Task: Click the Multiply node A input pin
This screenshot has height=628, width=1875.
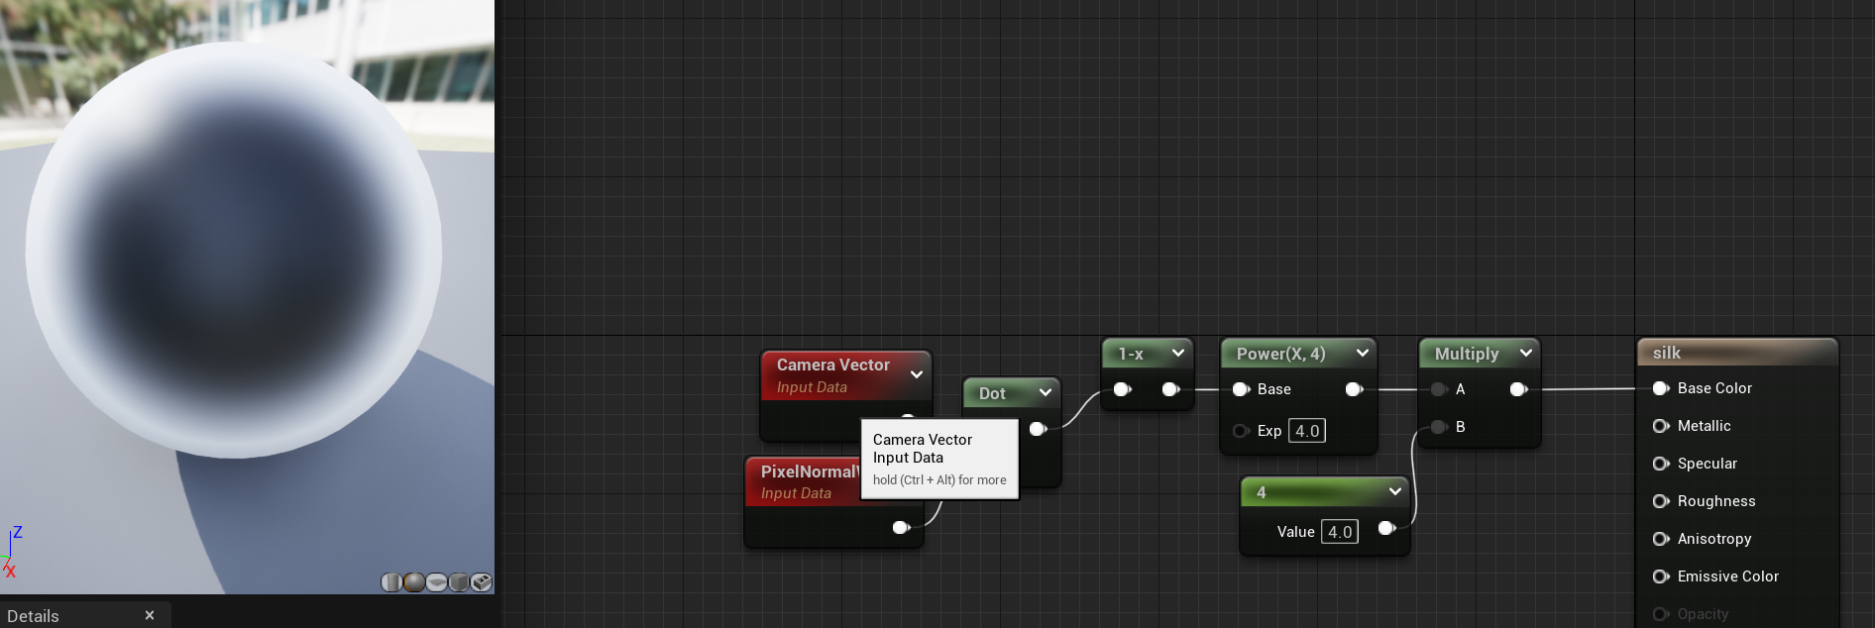Action: pyautogui.click(x=1439, y=389)
